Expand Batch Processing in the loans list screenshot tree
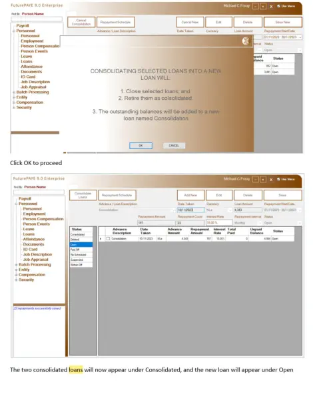The width and height of the screenshot is (313, 418). (16, 265)
